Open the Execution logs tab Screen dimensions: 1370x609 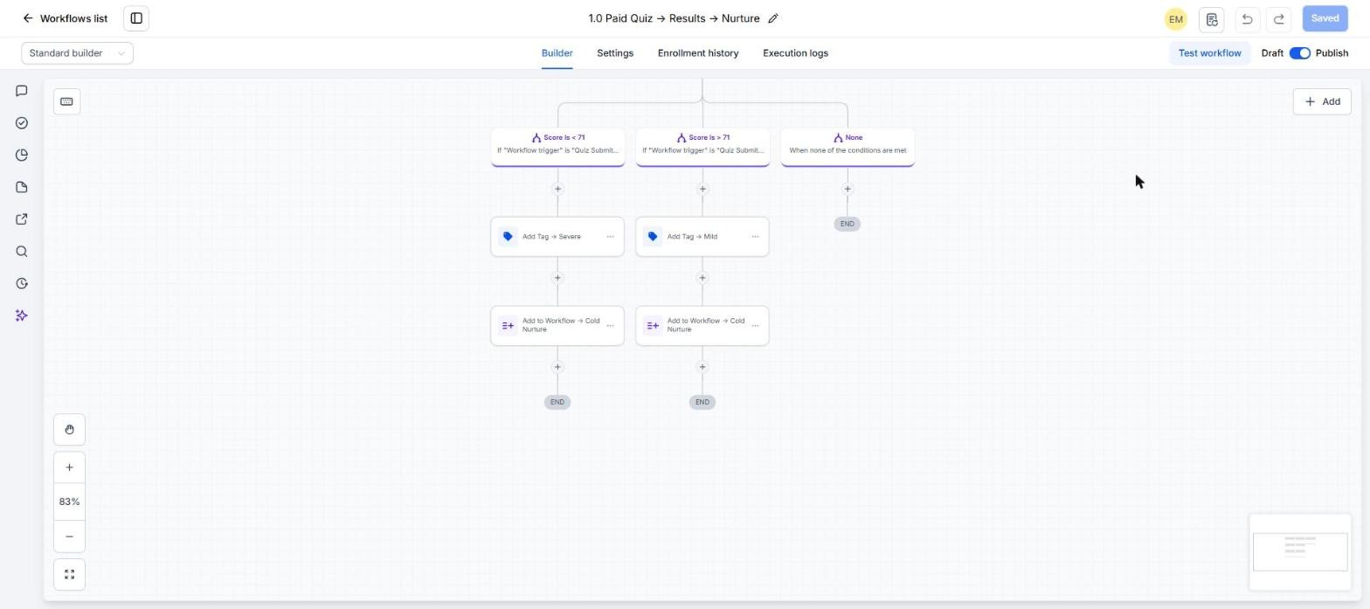tap(795, 53)
